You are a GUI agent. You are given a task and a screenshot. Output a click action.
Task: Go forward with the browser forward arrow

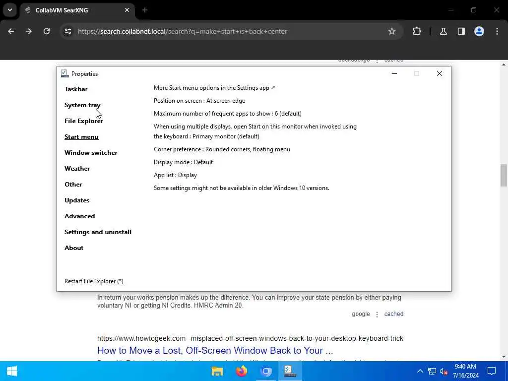click(x=29, y=31)
